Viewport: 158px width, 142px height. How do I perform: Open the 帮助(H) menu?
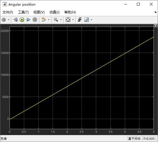[x=70, y=12]
